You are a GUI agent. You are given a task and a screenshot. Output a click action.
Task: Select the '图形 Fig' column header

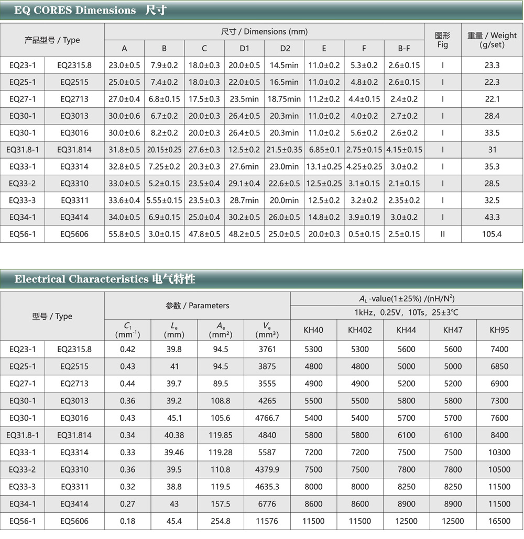point(443,40)
